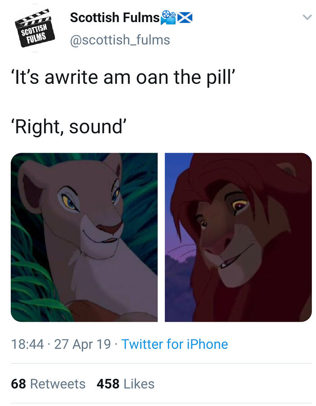Visit the @scottish_fulms handle
The image size is (316, 406).
coord(120,40)
